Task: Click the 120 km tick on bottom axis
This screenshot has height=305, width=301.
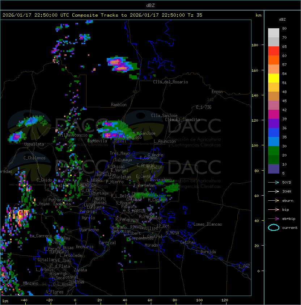Action: click(x=225, y=300)
